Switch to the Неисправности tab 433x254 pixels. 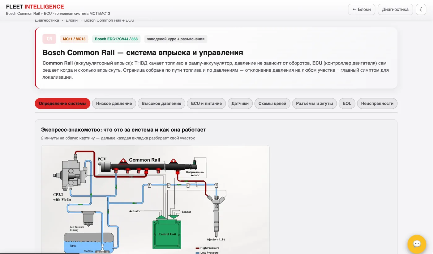[x=377, y=103]
